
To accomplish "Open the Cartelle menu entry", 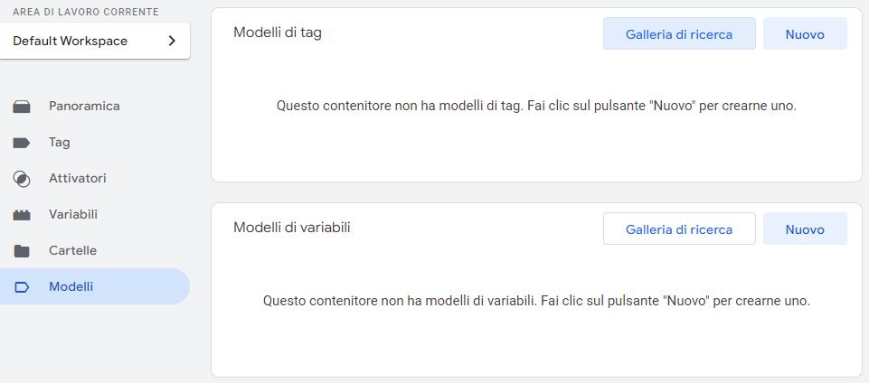I will 72,250.
